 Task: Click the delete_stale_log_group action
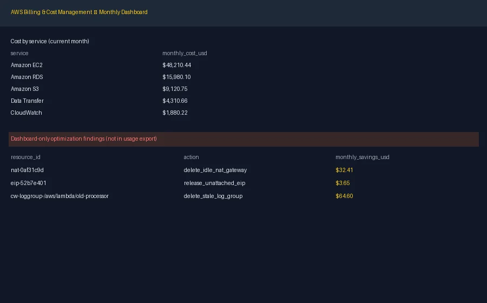coord(213,196)
